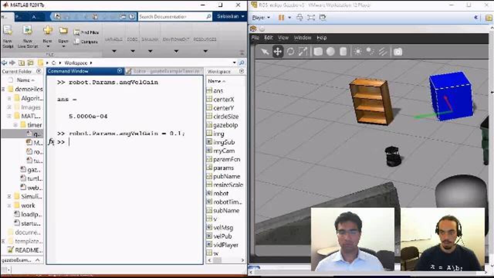The width and height of the screenshot is (494, 278).
Task: Insert a sphere shape in Gazebo
Action: pyautogui.click(x=330, y=52)
